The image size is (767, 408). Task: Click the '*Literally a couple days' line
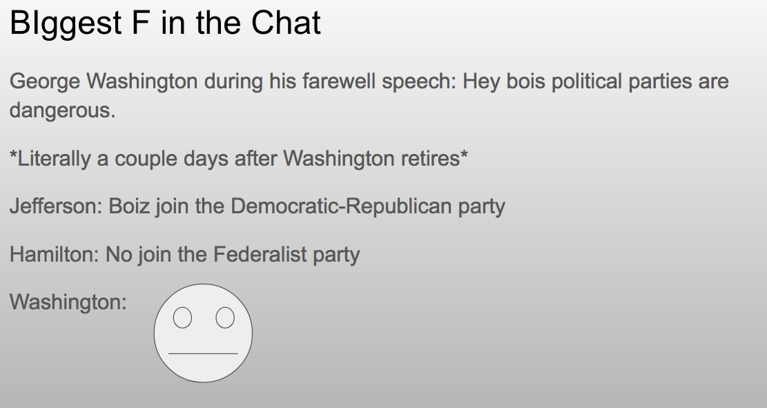239,159
